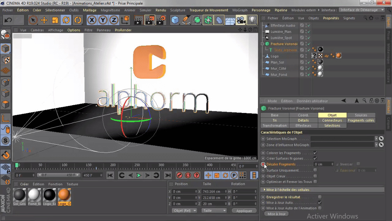Toggle Colorer les Fragments checkbox

tap(315, 152)
